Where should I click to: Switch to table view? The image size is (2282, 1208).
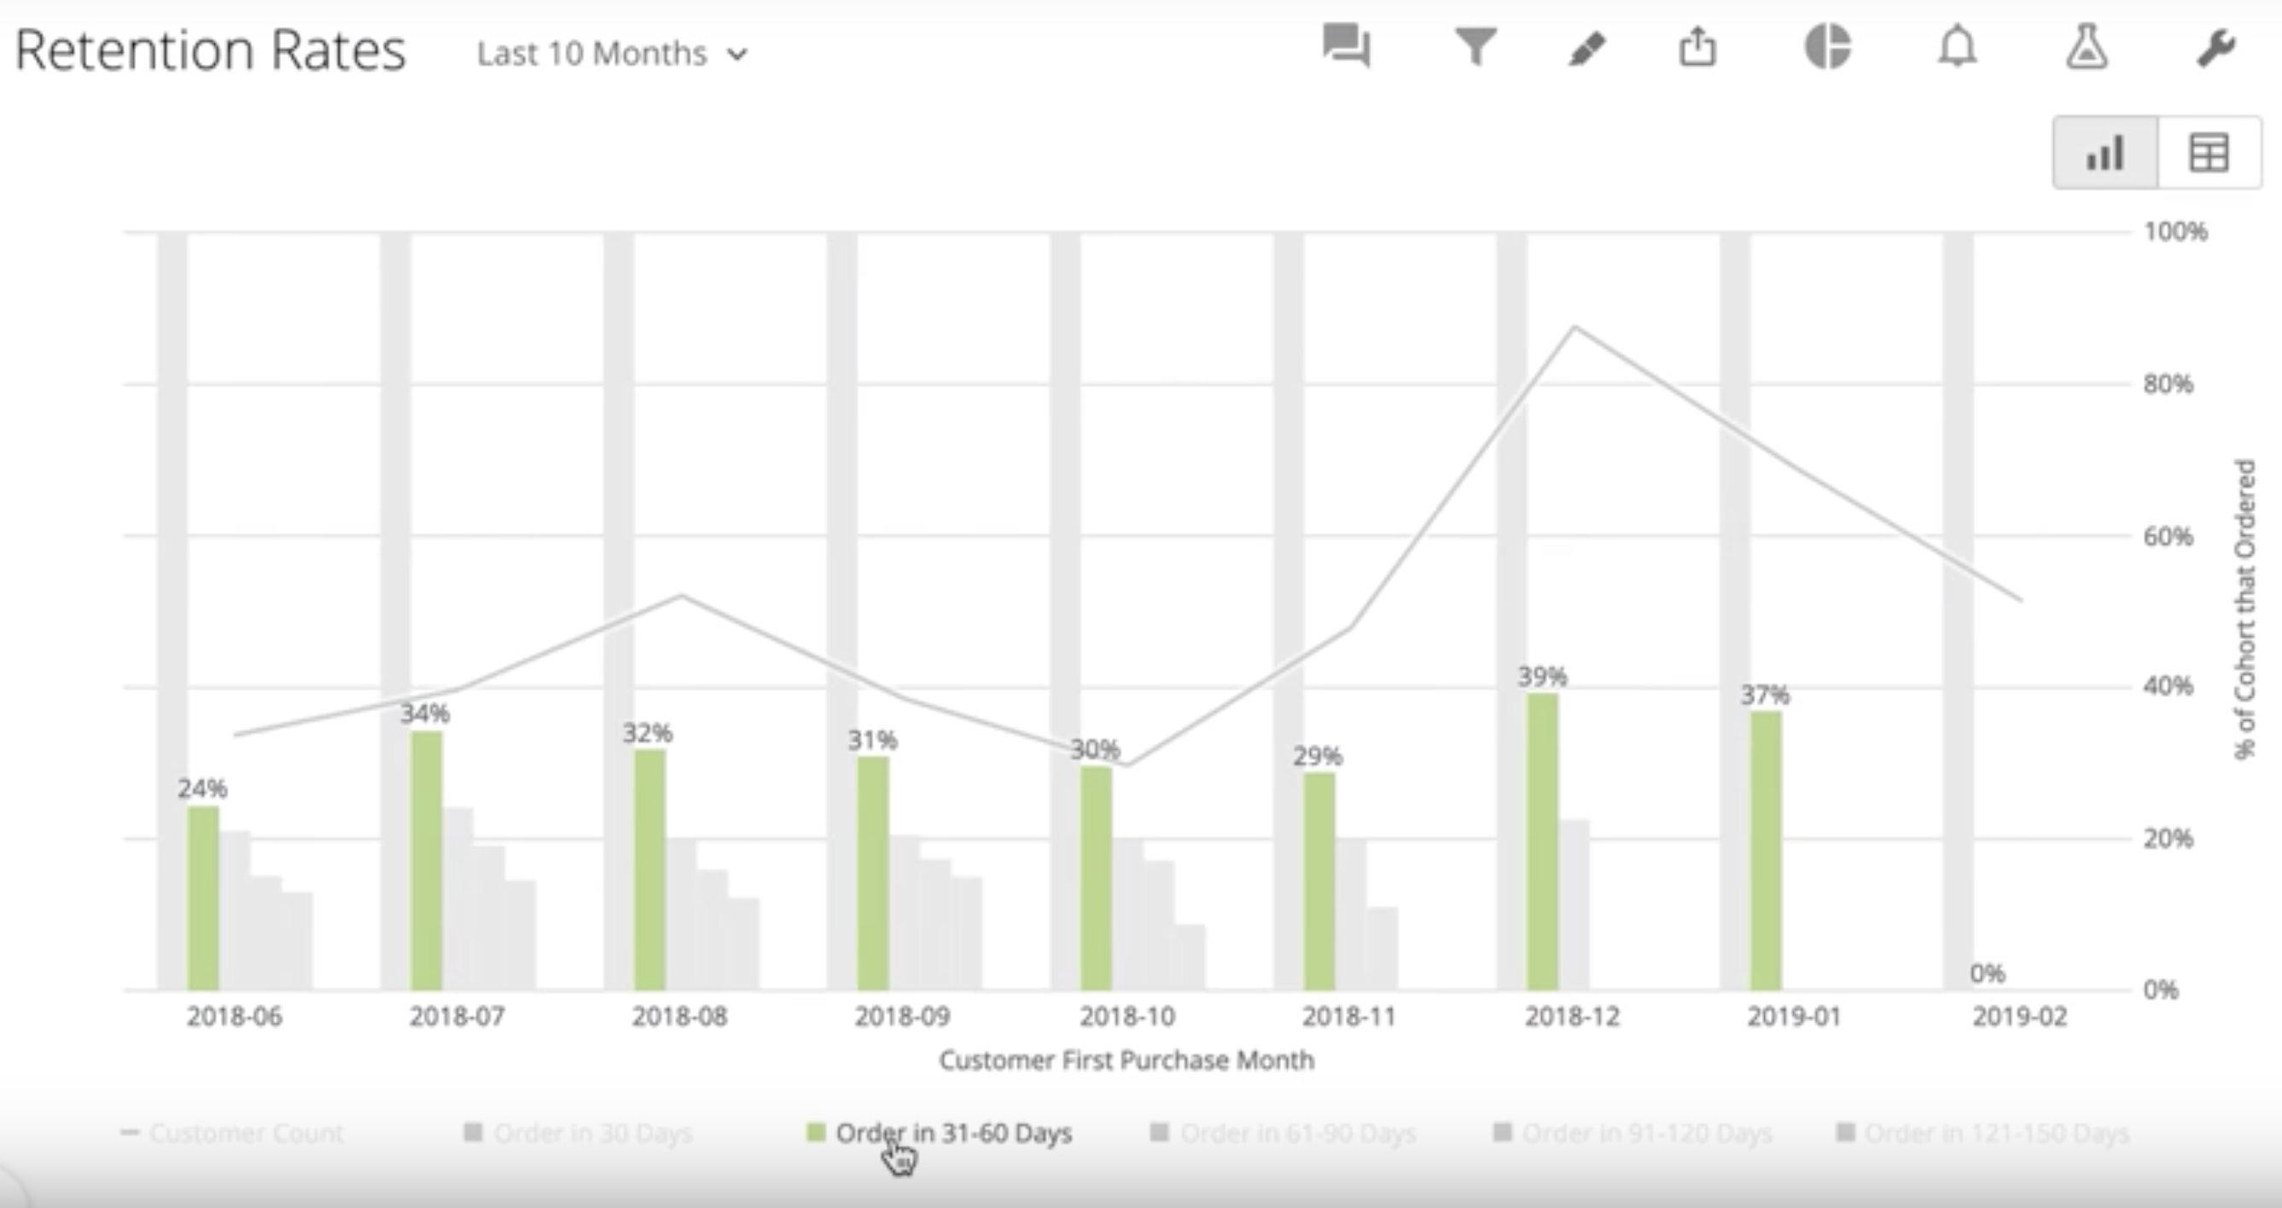pos(2209,153)
